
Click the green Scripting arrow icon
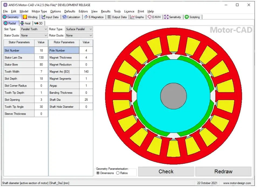pos(187,17)
